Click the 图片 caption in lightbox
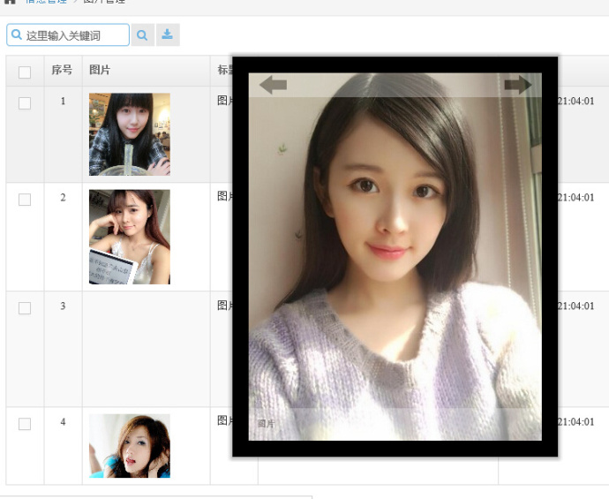Image resolution: width=609 pixels, height=499 pixels. pyautogui.click(x=266, y=424)
